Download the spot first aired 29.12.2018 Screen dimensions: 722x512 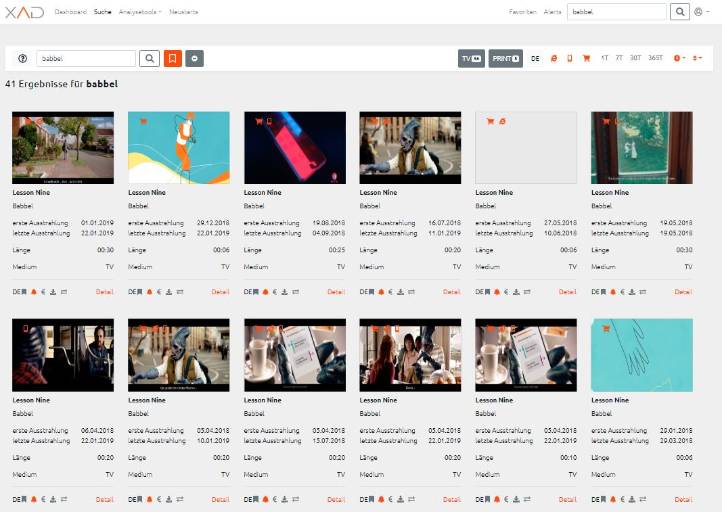click(x=169, y=292)
